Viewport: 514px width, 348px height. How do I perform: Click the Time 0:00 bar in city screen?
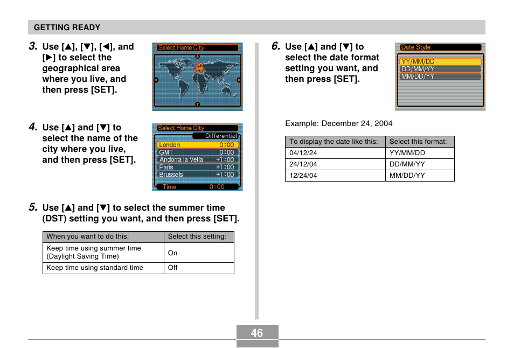[x=197, y=187]
